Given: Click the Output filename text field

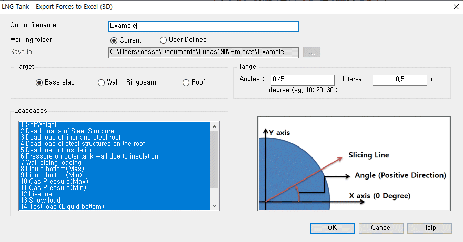Looking at the screenshot, I should tap(203, 26).
